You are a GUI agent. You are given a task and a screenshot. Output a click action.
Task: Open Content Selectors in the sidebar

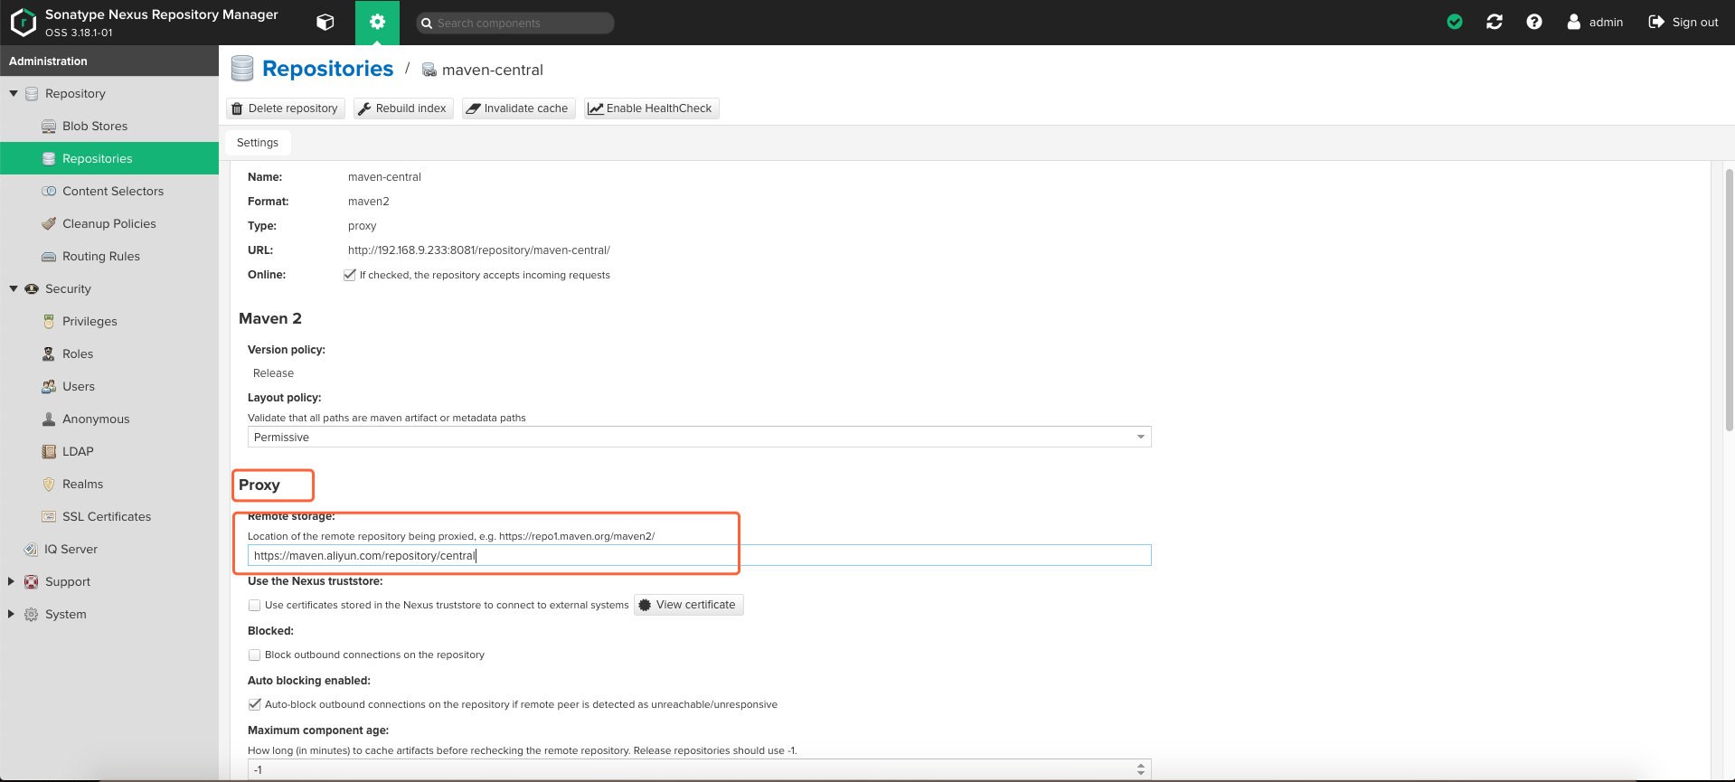click(x=109, y=192)
